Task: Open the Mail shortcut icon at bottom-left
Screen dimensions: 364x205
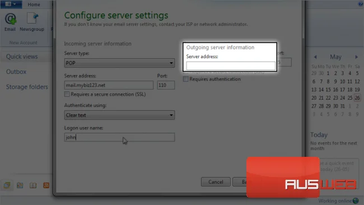Action: [x=7, y=185]
